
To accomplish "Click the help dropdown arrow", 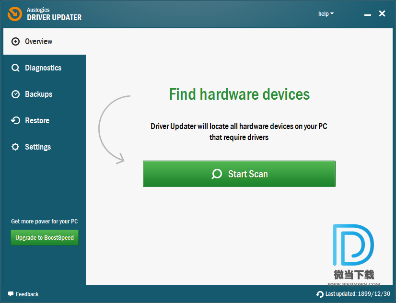I will [x=332, y=13].
